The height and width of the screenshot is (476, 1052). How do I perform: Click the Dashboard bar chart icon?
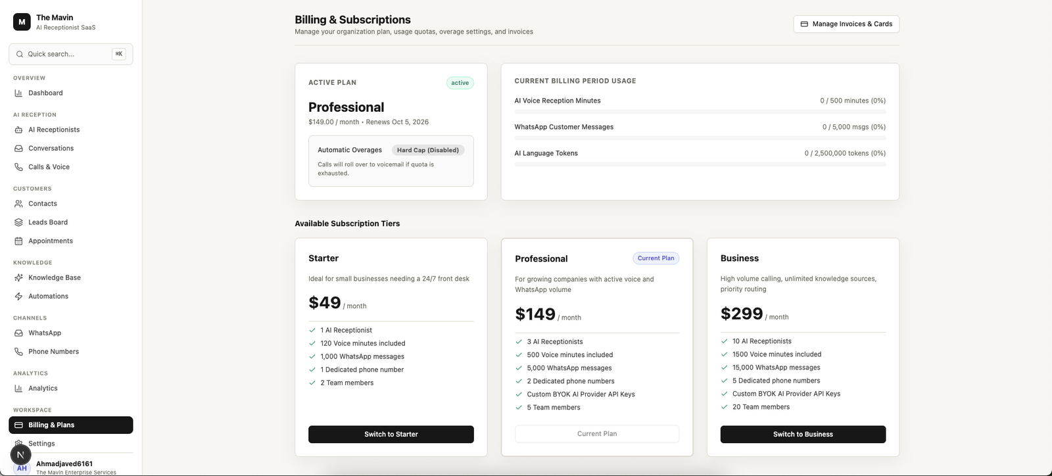coord(18,93)
